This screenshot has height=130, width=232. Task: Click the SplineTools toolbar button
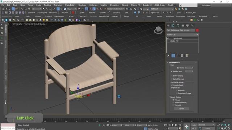pos(155,13)
